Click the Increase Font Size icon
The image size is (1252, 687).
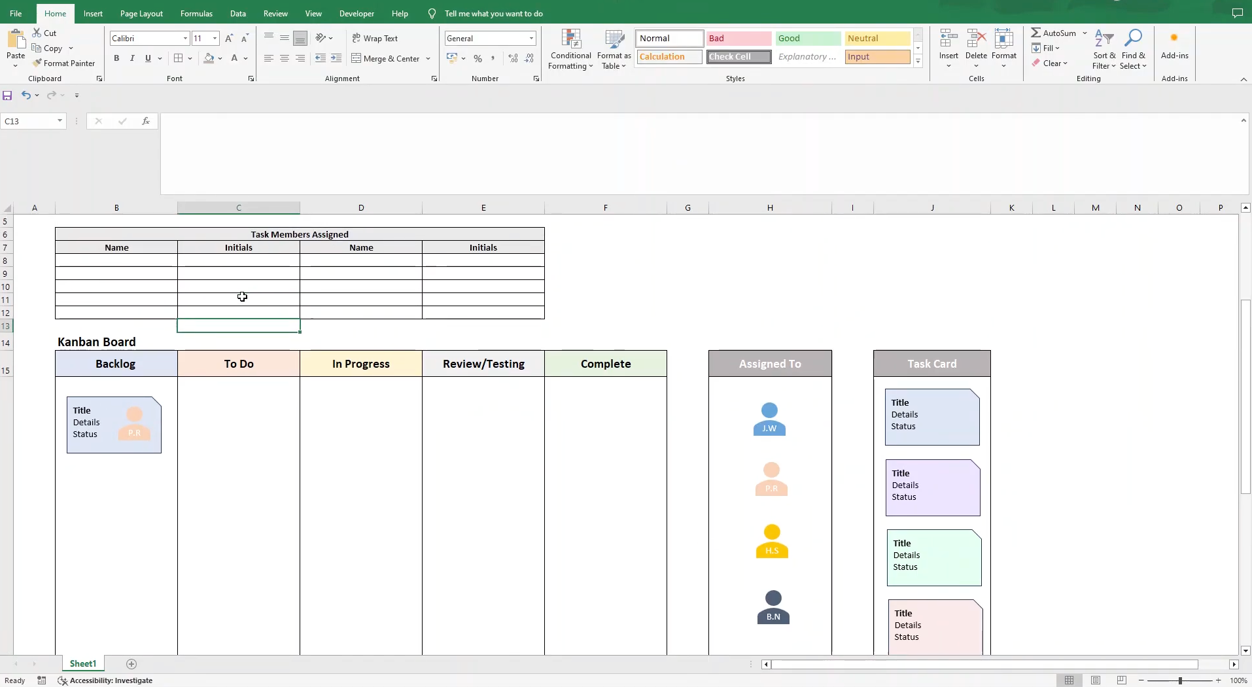[229, 39]
